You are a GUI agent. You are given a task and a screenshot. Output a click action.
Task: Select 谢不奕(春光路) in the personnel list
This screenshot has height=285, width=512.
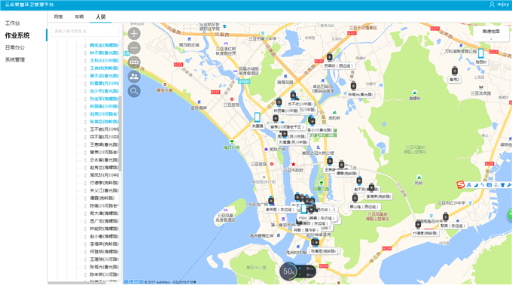[104, 76]
